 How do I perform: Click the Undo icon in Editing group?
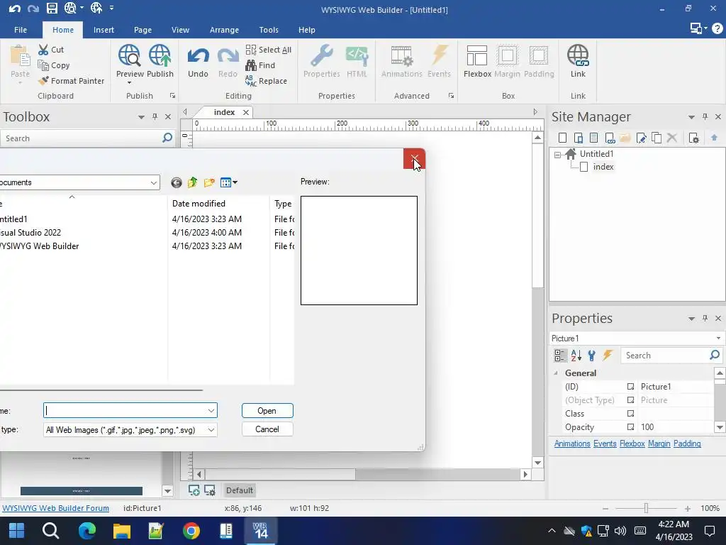[198, 56]
